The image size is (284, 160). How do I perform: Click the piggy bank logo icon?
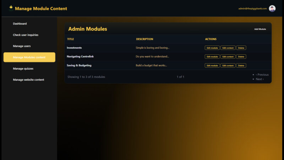pyautogui.click(x=11, y=8)
